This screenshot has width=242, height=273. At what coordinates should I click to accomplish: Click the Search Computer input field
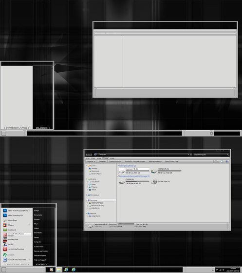tap(211, 155)
